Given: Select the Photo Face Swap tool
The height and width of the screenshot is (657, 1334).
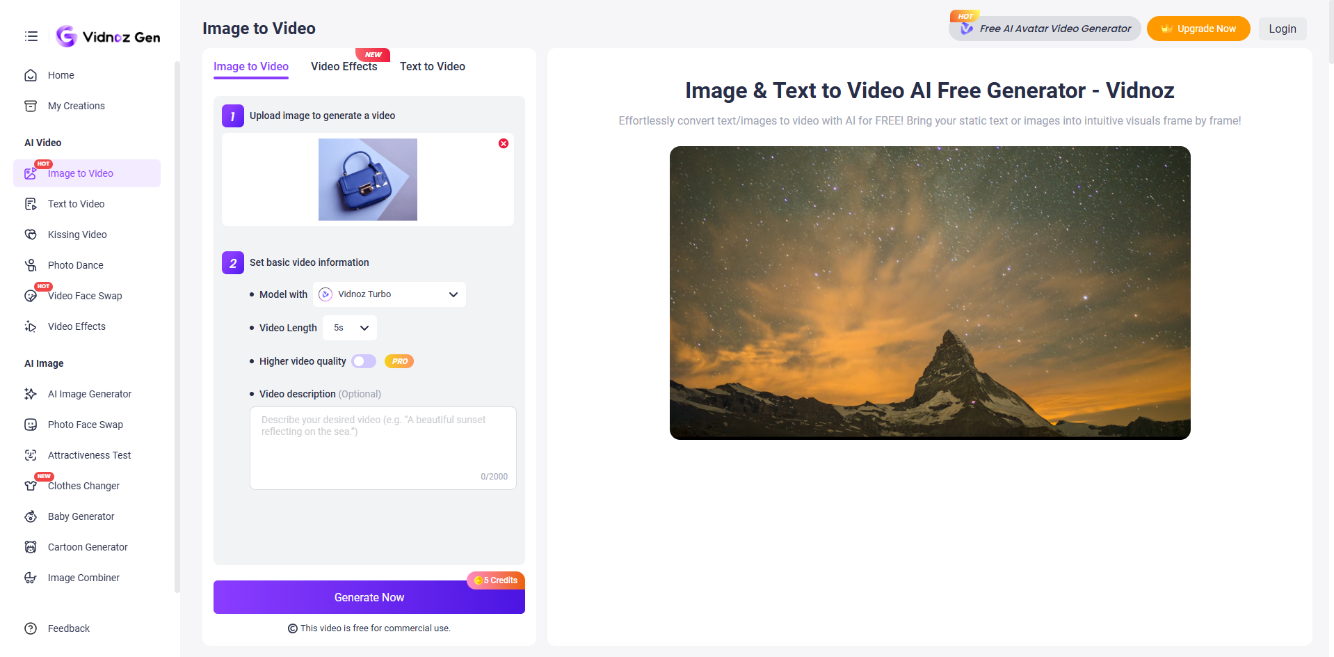Looking at the screenshot, I should (x=84, y=425).
